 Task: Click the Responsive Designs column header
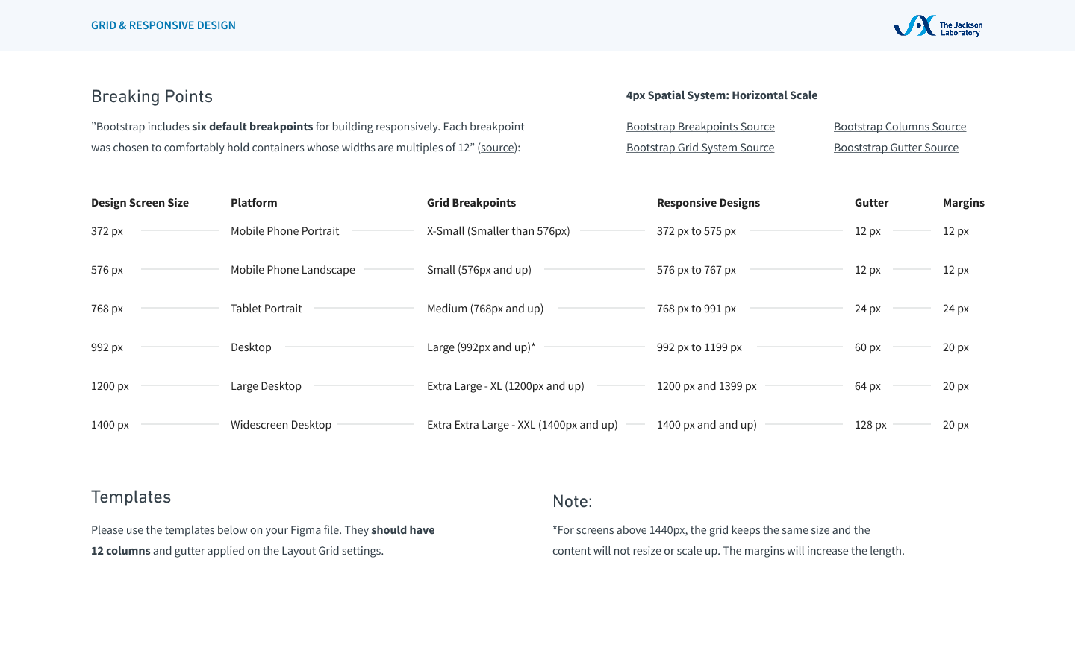(708, 203)
